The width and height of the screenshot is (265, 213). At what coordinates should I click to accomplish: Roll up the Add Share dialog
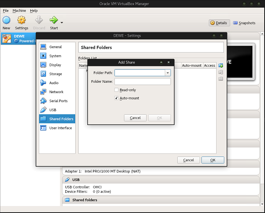point(161,63)
